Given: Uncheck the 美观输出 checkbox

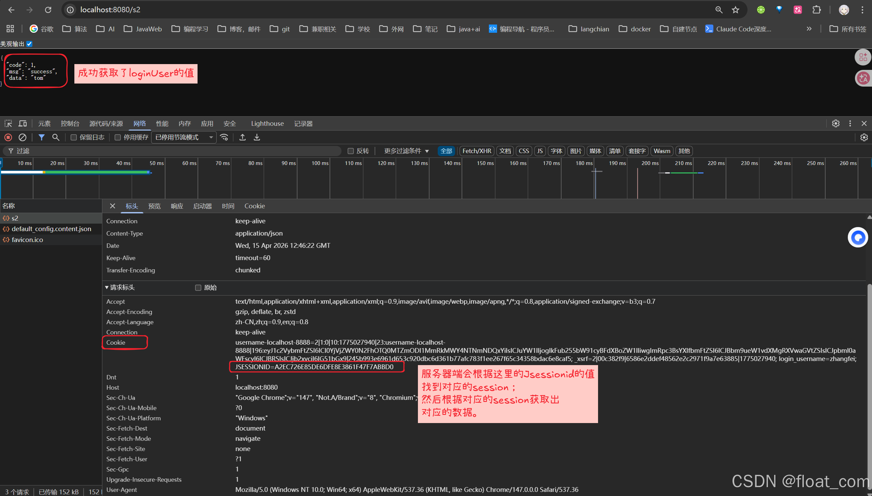Looking at the screenshot, I should [x=30, y=44].
